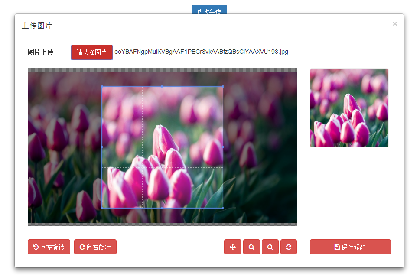
Task: Click the zoom out magnifier icon
Action: (270, 247)
